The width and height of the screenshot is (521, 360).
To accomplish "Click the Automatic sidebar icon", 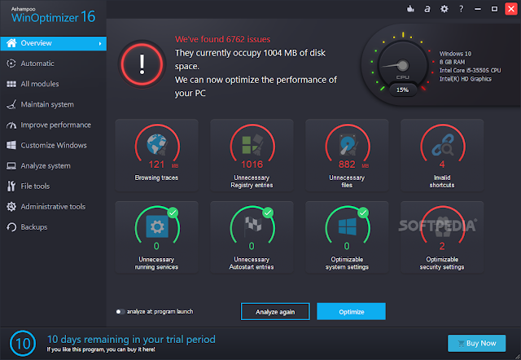I will (11, 64).
